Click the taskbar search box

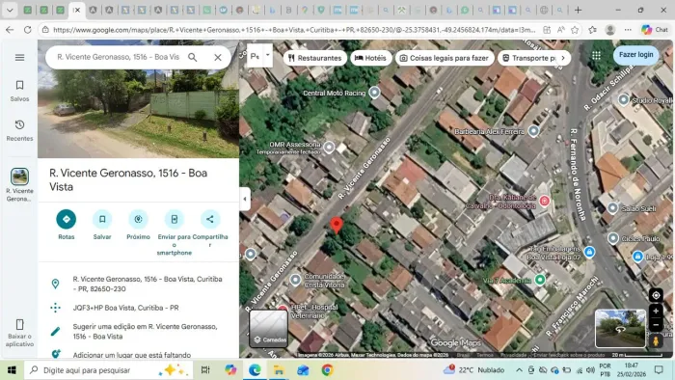108,370
